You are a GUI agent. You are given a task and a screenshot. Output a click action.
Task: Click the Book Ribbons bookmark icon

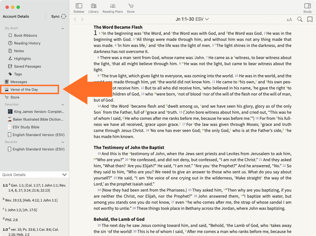[10, 35]
